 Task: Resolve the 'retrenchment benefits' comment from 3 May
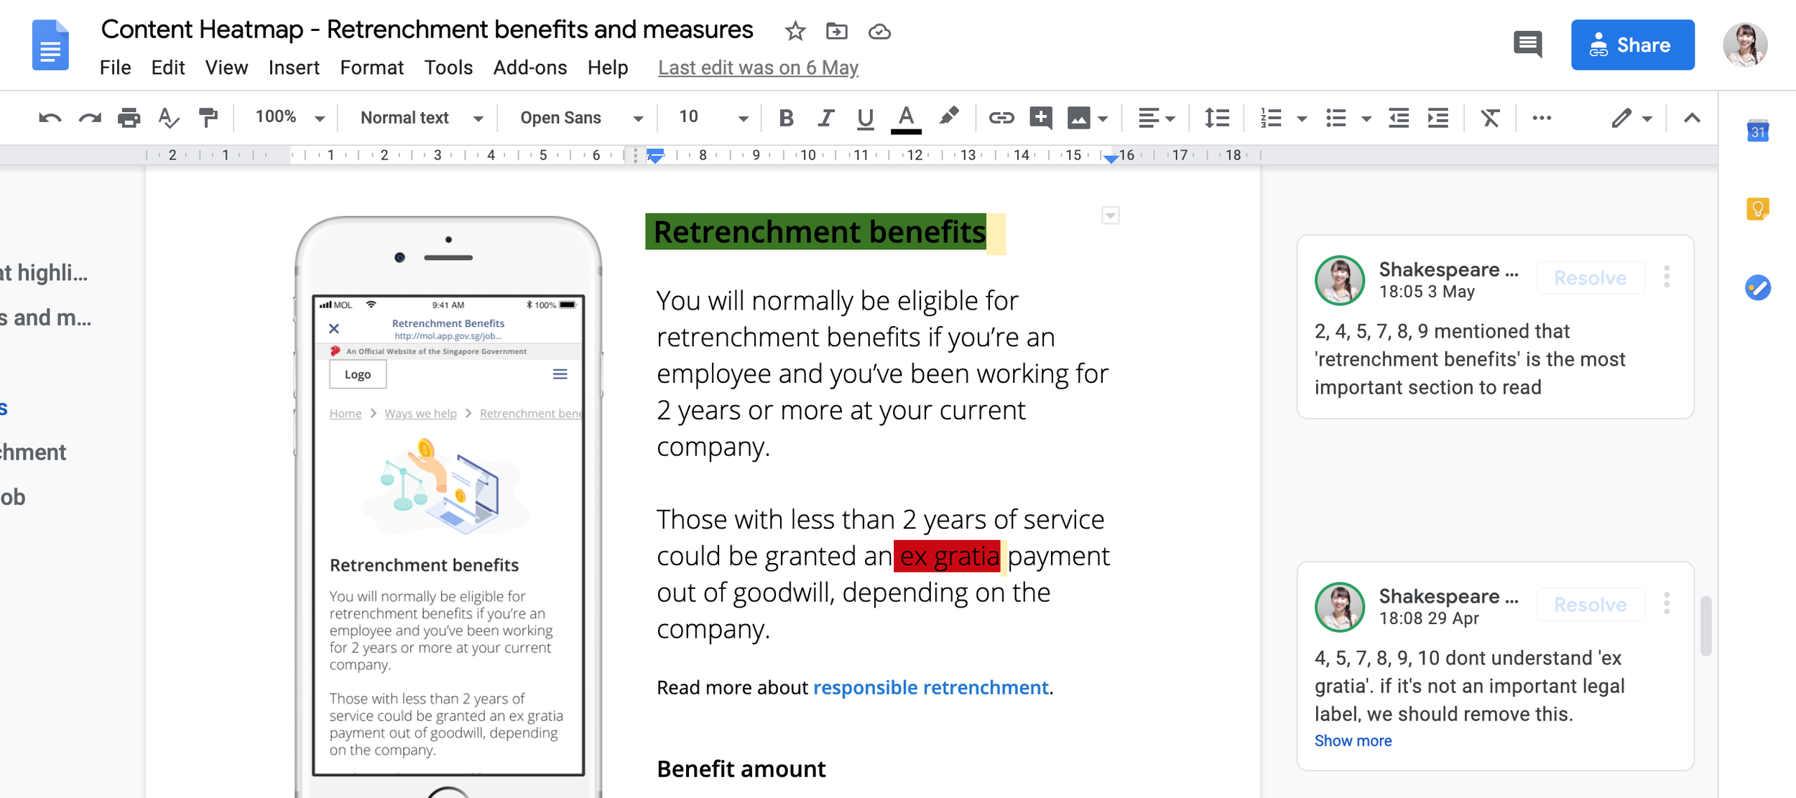click(1591, 278)
